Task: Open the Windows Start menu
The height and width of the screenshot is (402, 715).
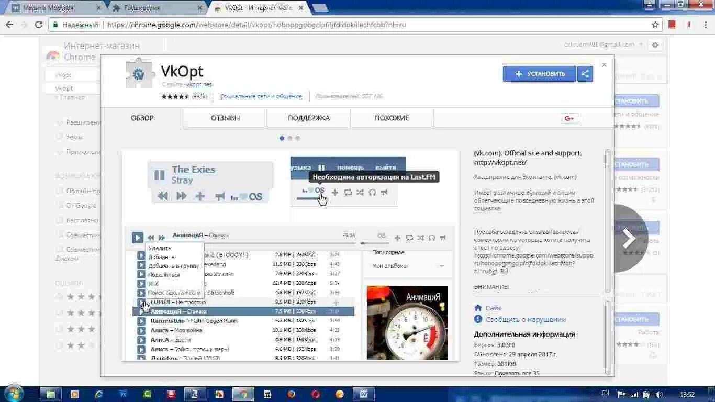Action: (14, 394)
